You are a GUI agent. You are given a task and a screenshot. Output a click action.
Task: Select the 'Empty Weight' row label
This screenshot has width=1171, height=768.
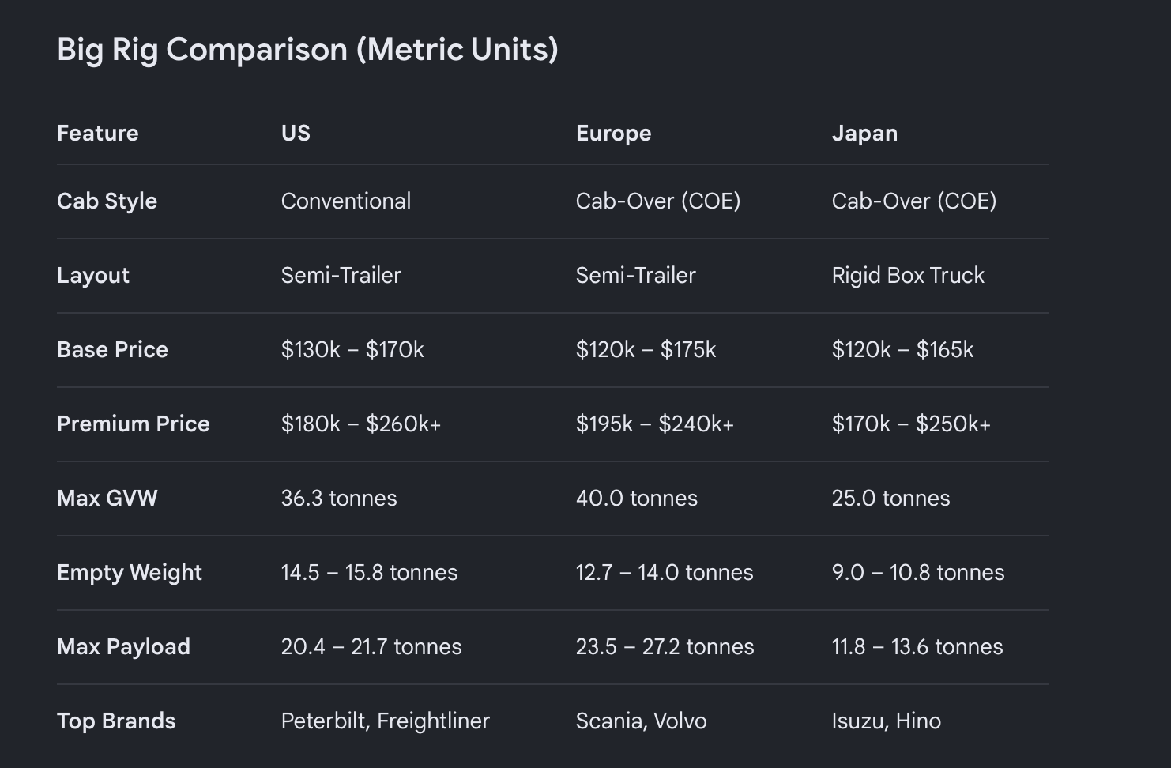(x=130, y=572)
